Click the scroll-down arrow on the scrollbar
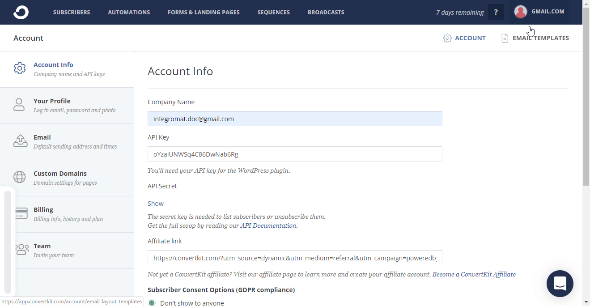The height and width of the screenshot is (306, 590). pos(586,302)
